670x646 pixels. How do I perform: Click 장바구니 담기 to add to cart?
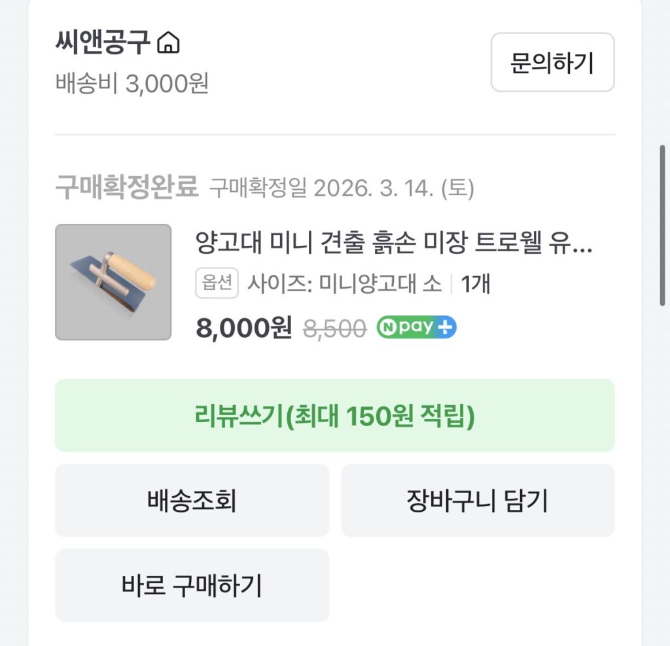(x=478, y=501)
